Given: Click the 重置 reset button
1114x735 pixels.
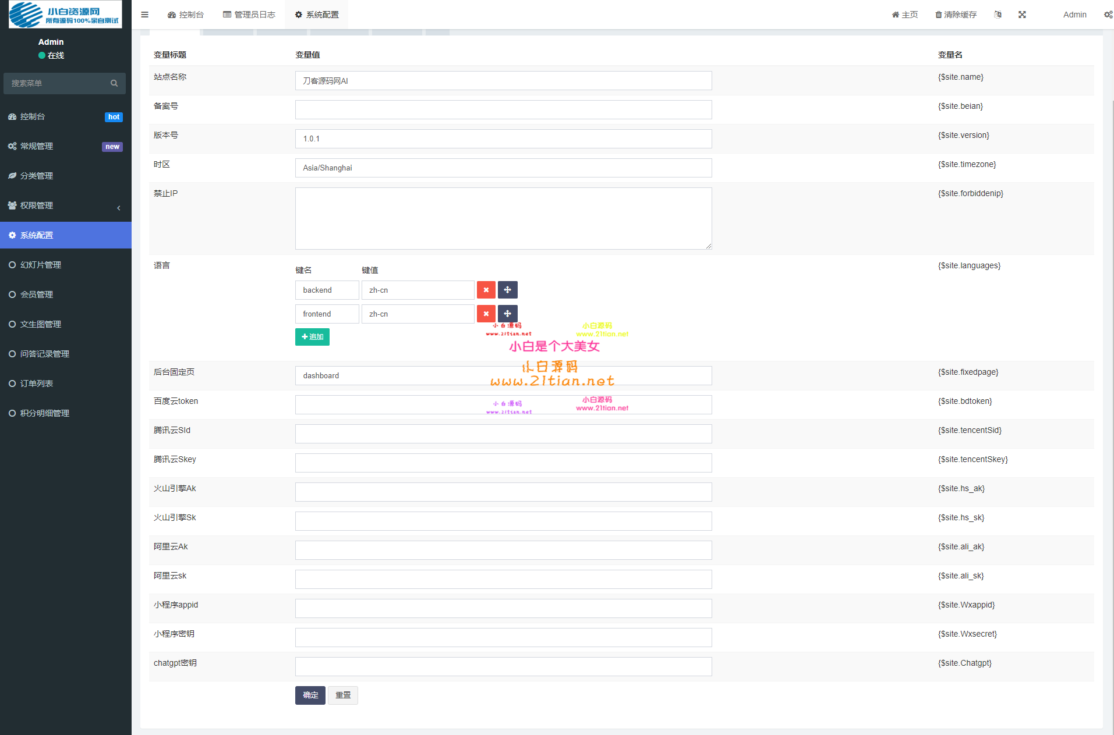Looking at the screenshot, I should 343,695.
